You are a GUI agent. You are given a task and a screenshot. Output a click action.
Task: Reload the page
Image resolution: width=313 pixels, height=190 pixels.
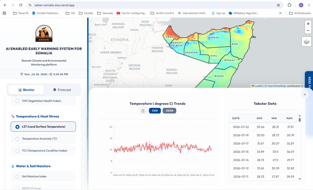21,5
